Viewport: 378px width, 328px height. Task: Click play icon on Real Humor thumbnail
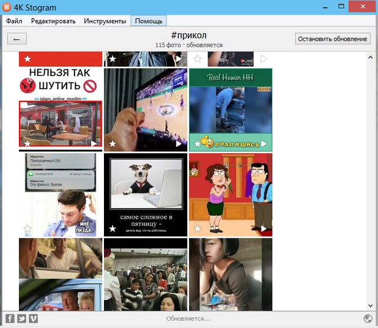[x=263, y=143]
